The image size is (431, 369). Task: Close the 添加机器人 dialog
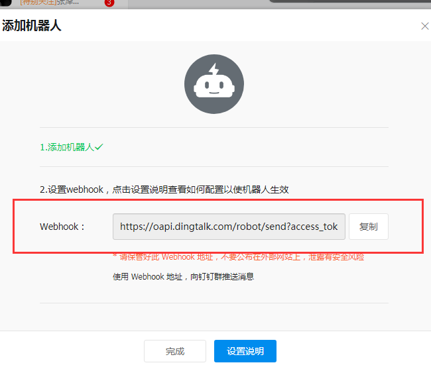[x=424, y=26]
